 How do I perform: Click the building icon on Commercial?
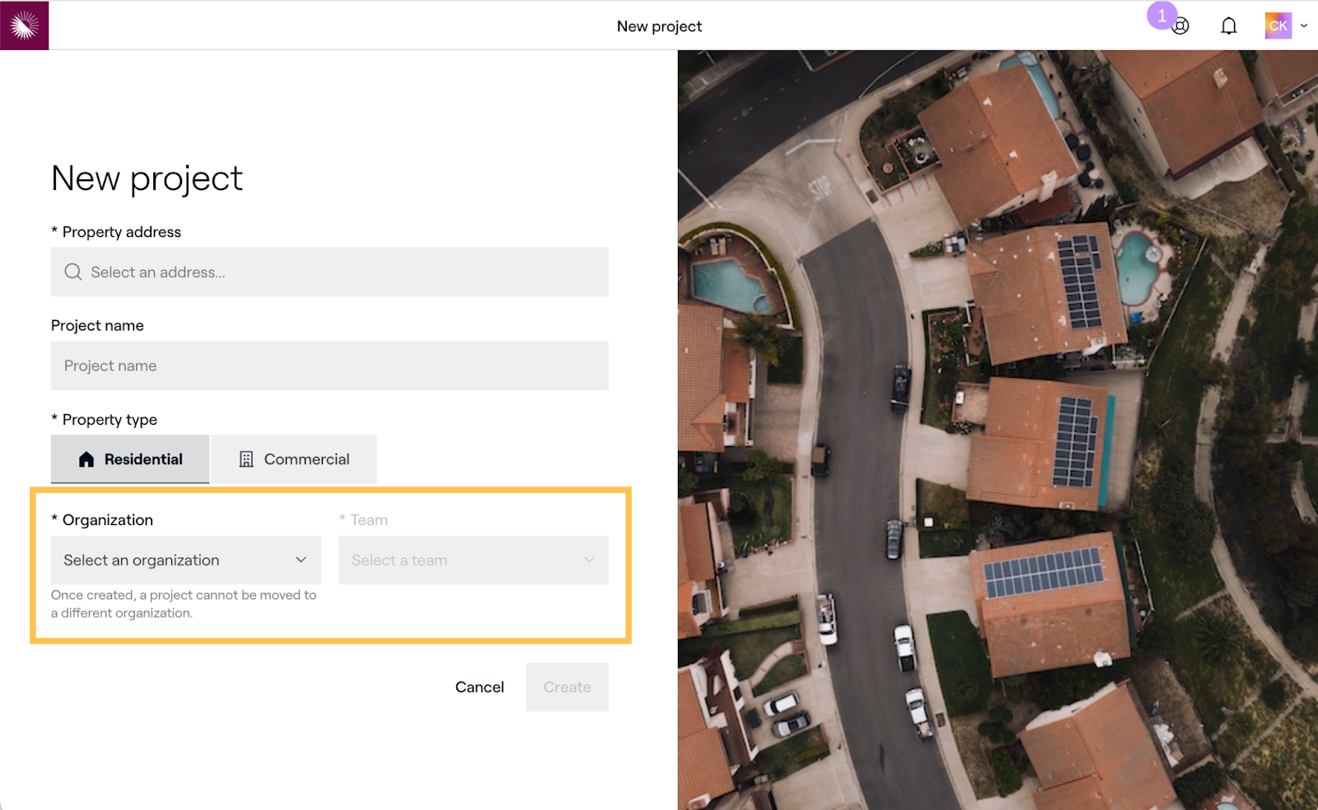pos(246,459)
